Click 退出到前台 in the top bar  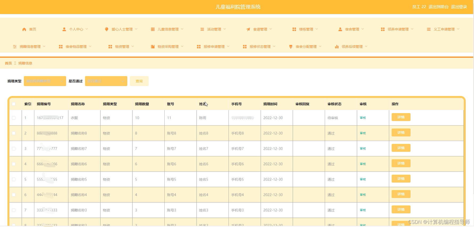point(438,7)
